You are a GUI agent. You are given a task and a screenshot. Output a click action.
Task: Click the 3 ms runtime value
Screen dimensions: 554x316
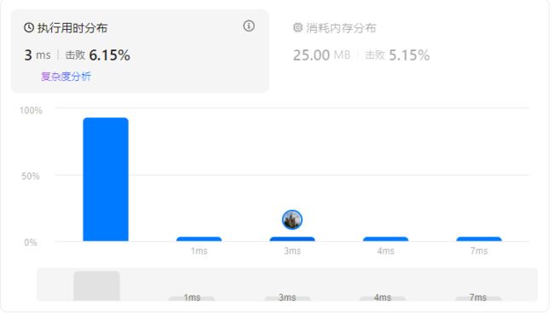click(x=38, y=55)
